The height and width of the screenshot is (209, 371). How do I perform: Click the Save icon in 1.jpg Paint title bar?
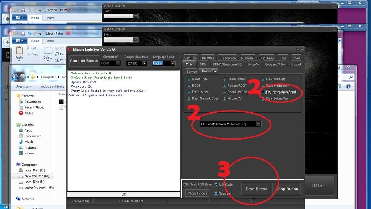[23, 34]
